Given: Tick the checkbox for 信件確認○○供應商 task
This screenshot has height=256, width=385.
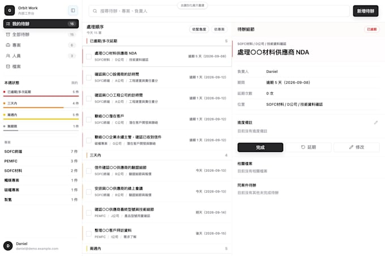Looking at the screenshot, I should click(x=89, y=171).
